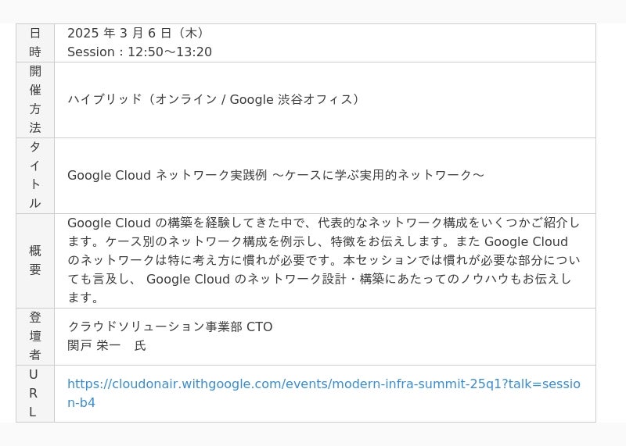Click the ハイブリッド venue text
This screenshot has height=446, width=626.
click(214, 99)
